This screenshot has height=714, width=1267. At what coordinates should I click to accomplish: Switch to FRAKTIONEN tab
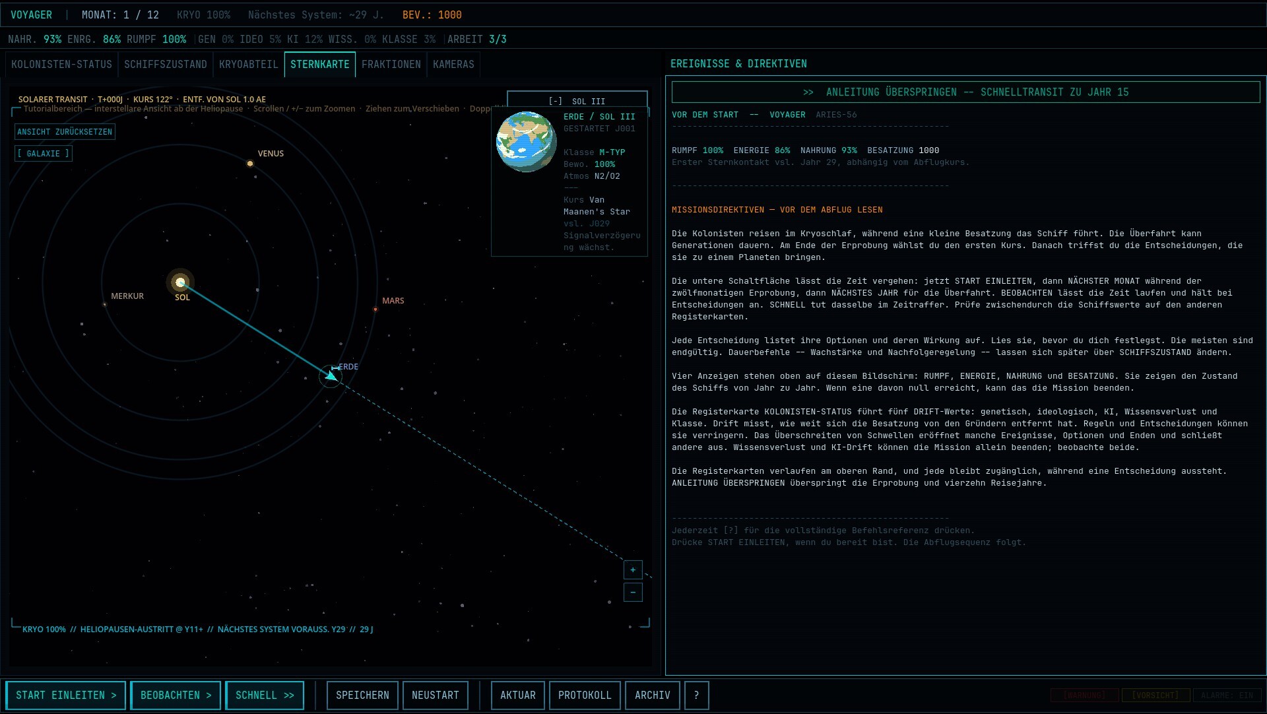point(391,64)
